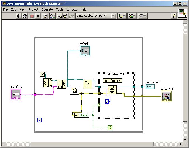Image resolution: width=189 pixels, height=148 pixels.
Task: Click the horizontal scrollbar thumb
Action: (92, 144)
